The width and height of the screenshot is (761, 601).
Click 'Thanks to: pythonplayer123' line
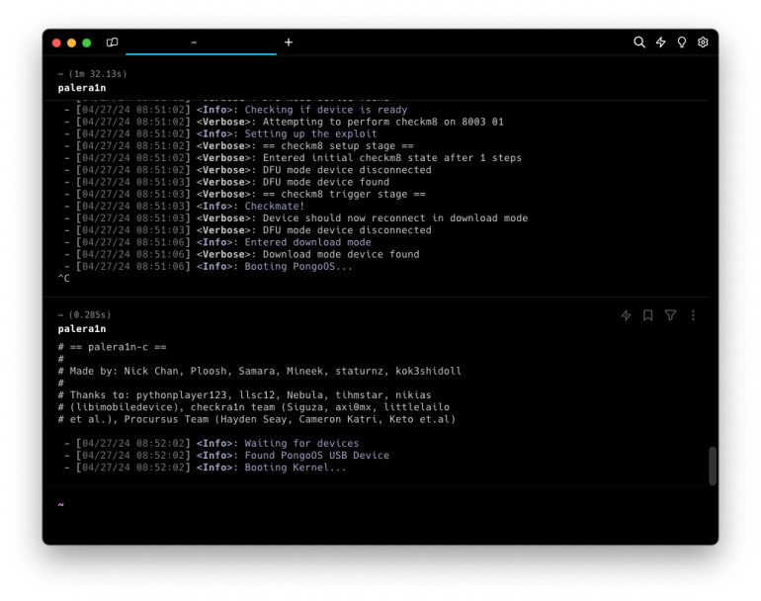245,395
